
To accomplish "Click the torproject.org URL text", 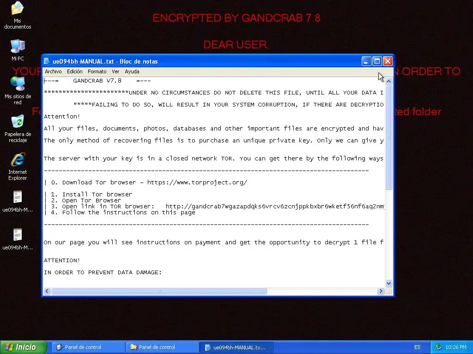I will [x=197, y=183].
